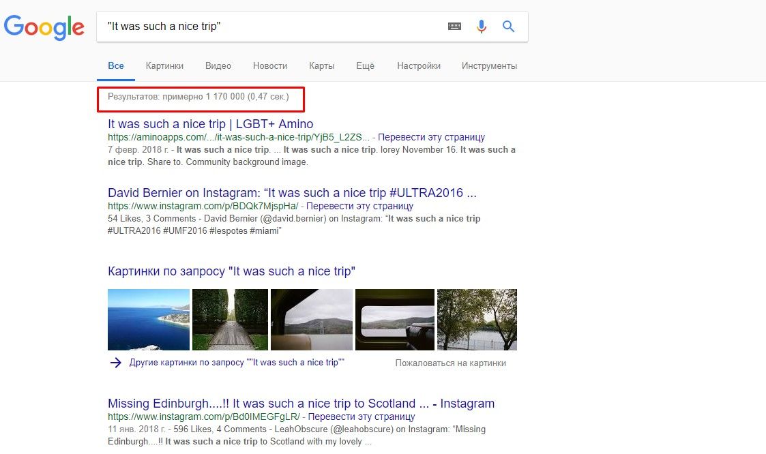Open Инструменты search tools
The height and width of the screenshot is (454, 766).
[489, 66]
